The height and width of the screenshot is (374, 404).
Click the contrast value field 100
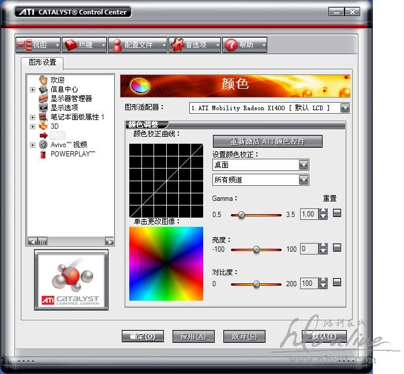click(309, 283)
